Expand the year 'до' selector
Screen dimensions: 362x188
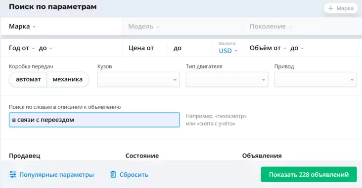(x=45, y=48)
